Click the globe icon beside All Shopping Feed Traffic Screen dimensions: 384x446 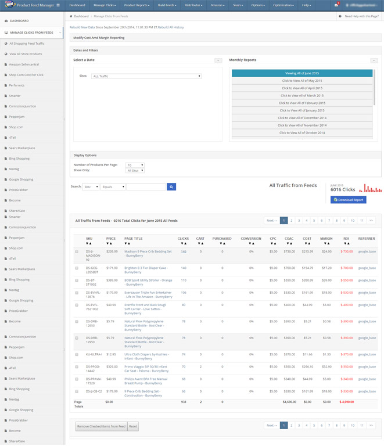click(6, 44)
